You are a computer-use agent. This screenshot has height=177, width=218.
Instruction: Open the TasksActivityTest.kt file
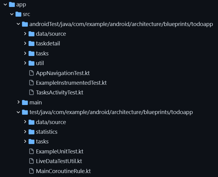[60, 92]
